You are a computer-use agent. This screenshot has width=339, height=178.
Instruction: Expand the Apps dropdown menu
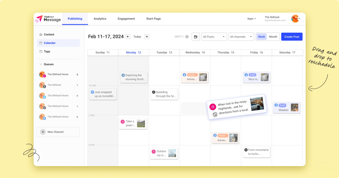pos(251,19)
